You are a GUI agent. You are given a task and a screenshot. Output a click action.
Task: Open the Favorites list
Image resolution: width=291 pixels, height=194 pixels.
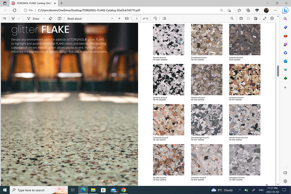pyautogui.click(x=239, y=11)
